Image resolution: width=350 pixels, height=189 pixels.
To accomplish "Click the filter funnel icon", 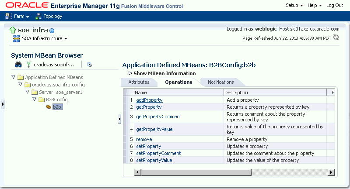I will (x=28, y=65).
